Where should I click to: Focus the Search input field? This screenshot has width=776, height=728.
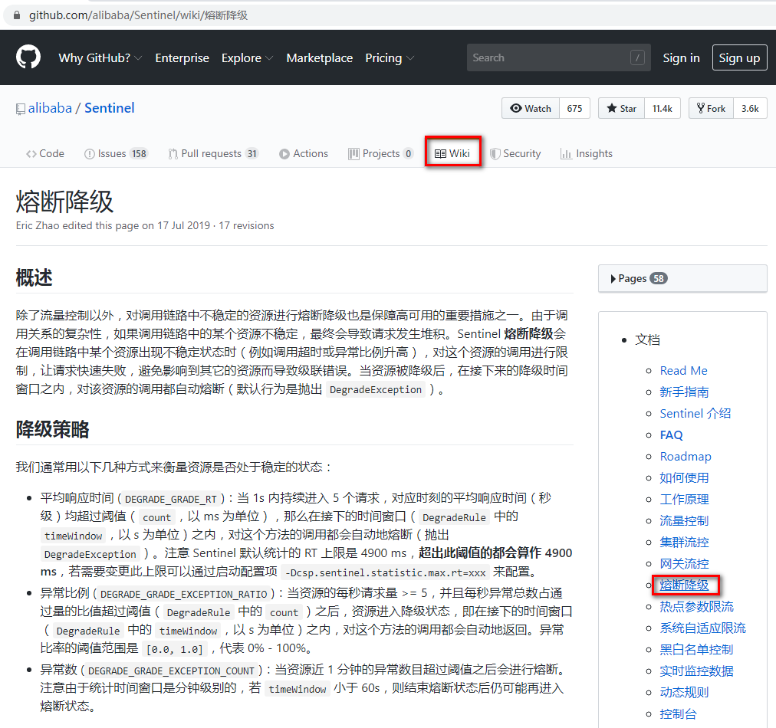click(x=558, y=58)
